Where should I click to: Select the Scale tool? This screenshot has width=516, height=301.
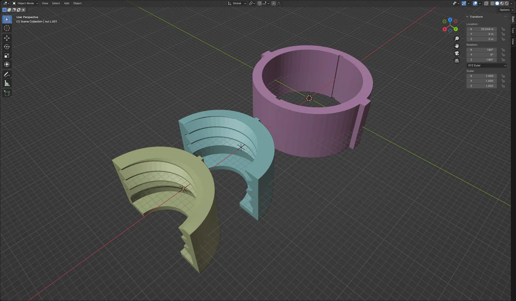coord(7,55)
